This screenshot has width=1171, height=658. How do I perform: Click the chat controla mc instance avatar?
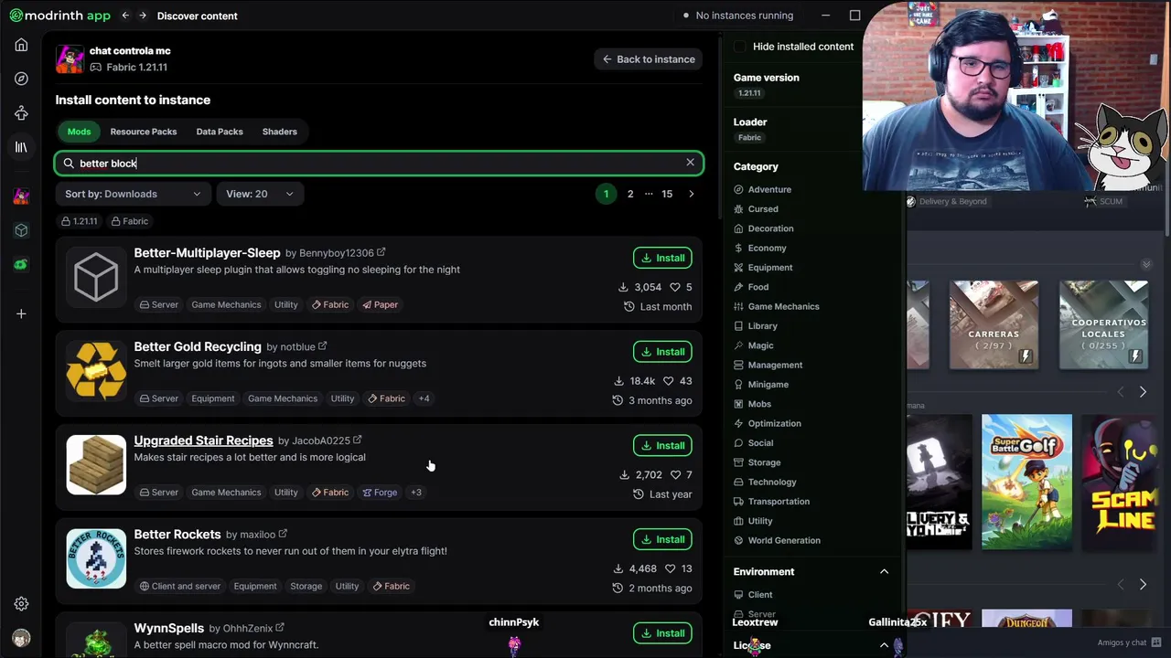70,58
